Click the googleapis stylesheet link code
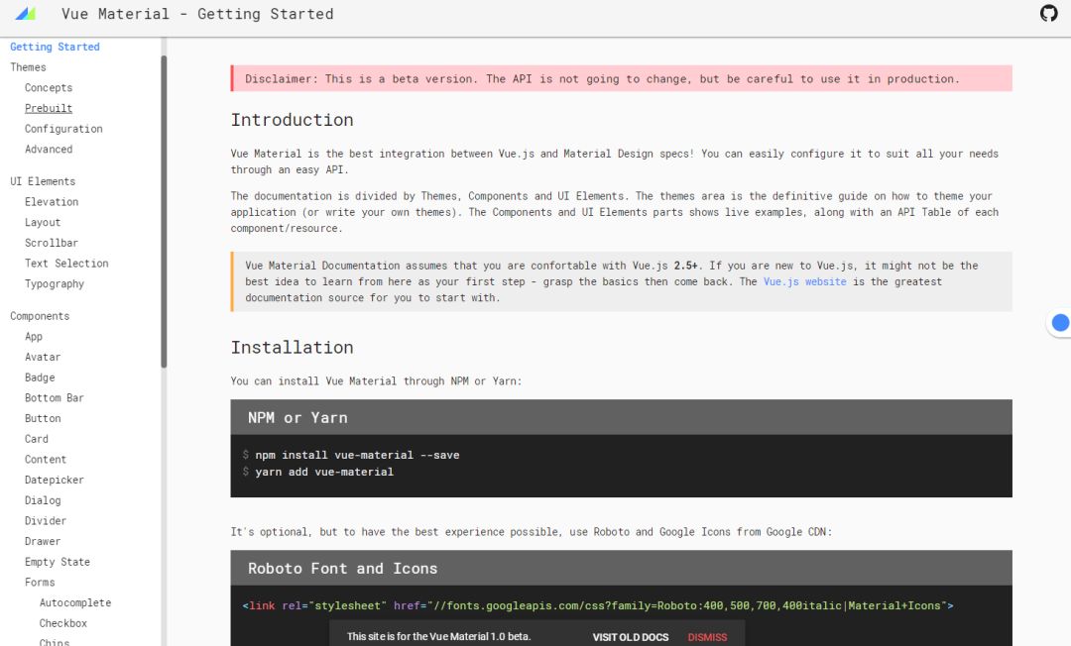 pyautogui.click(x=598, y=605)
